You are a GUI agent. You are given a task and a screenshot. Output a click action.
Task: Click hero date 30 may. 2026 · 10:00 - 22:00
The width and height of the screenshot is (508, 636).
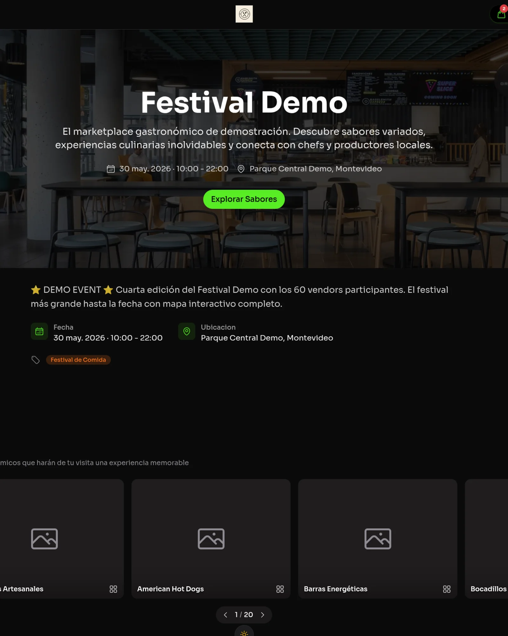coord(174,169)
